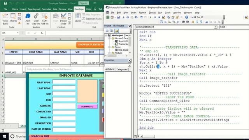Open Properties Window icon in VBA toolbar
This screenshot has height=140, width=249.
pos(173,17)
